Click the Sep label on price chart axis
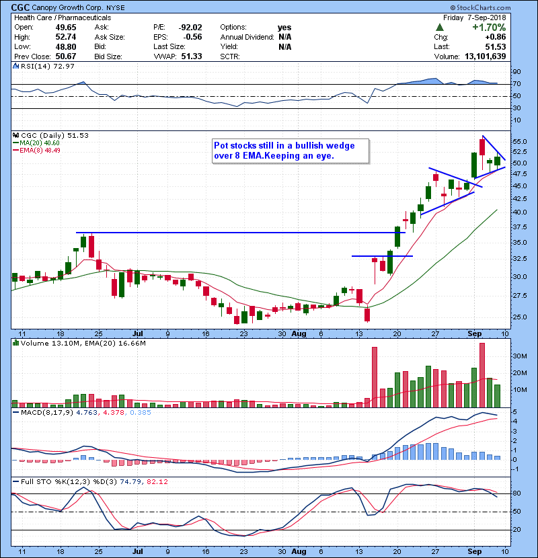 click(x=475, y=334)
